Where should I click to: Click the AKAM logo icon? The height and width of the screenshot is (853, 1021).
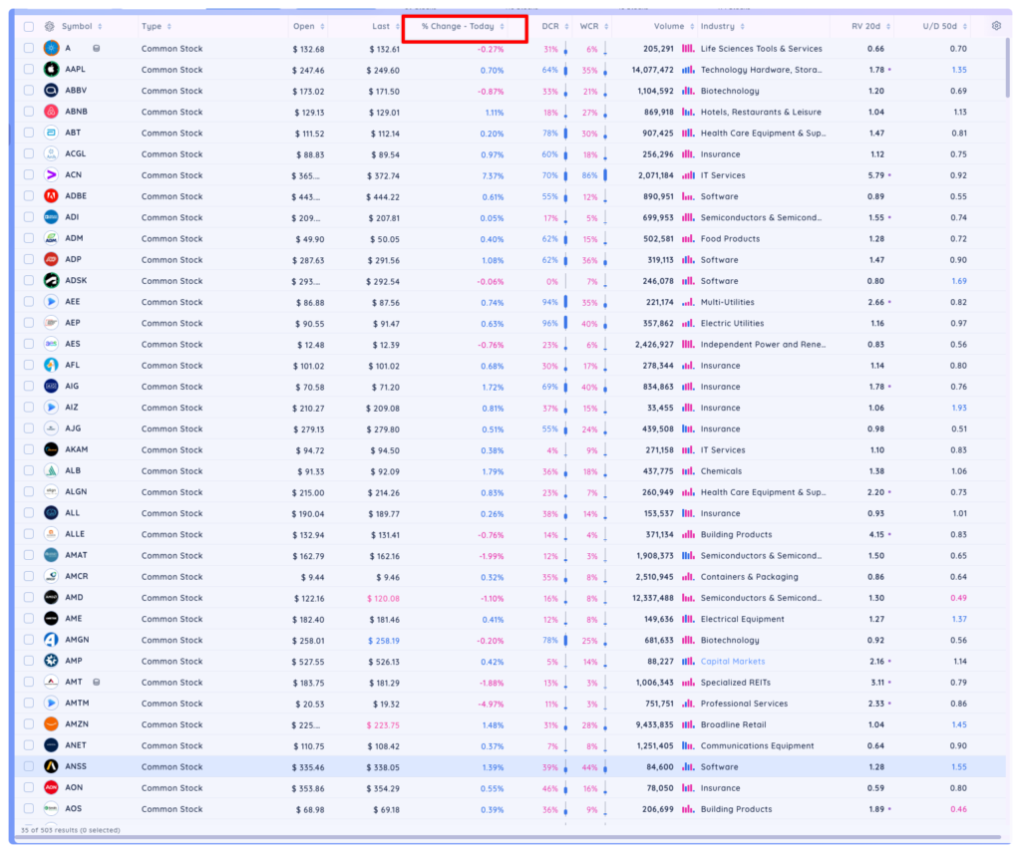coord(51,449)
